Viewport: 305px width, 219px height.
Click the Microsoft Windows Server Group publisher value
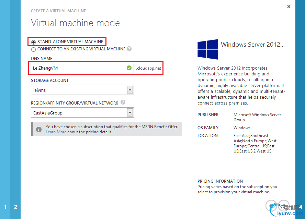pos(257,117)
